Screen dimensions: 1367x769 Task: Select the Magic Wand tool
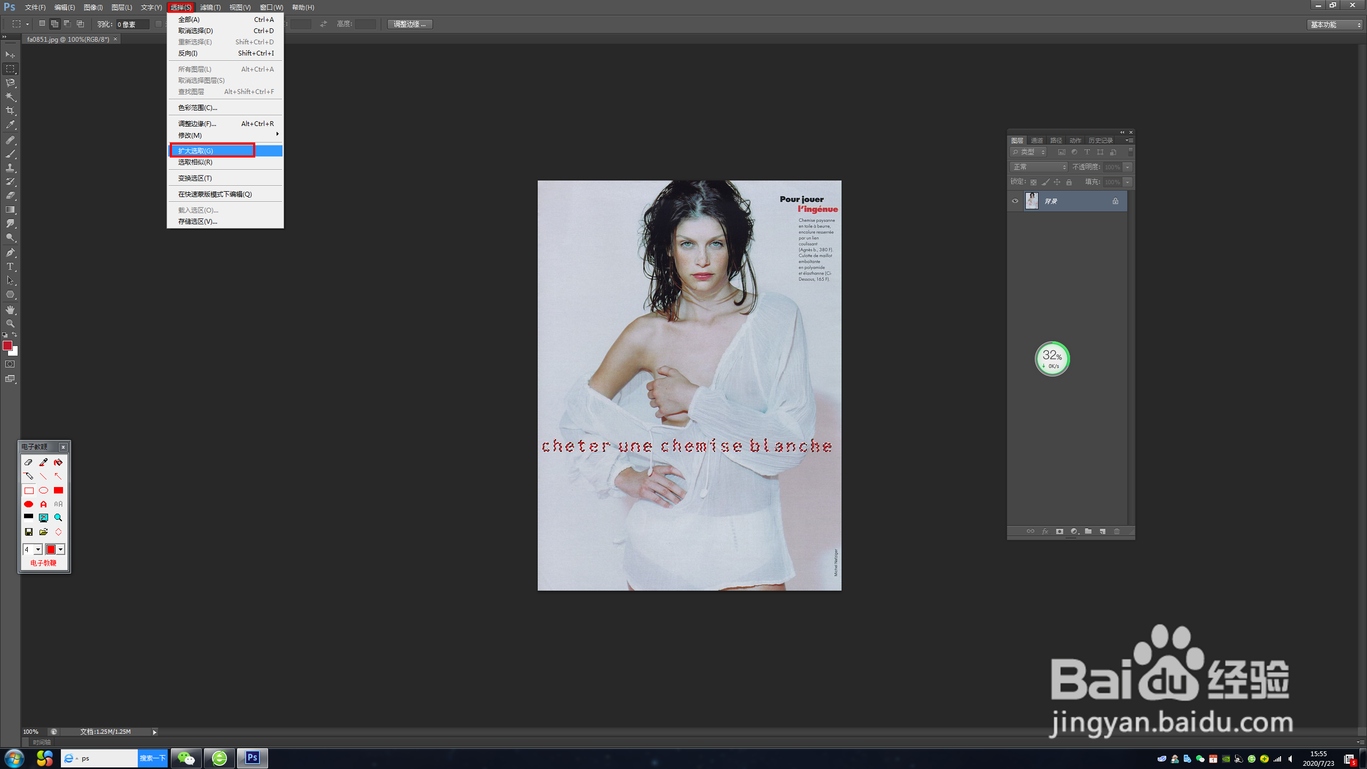10,97
